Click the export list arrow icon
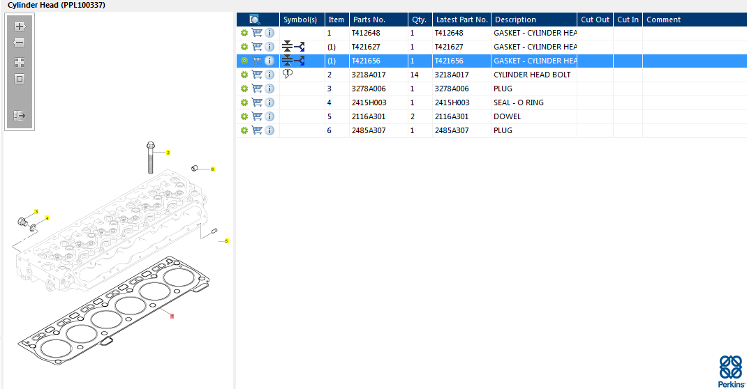 coord(20,116)
